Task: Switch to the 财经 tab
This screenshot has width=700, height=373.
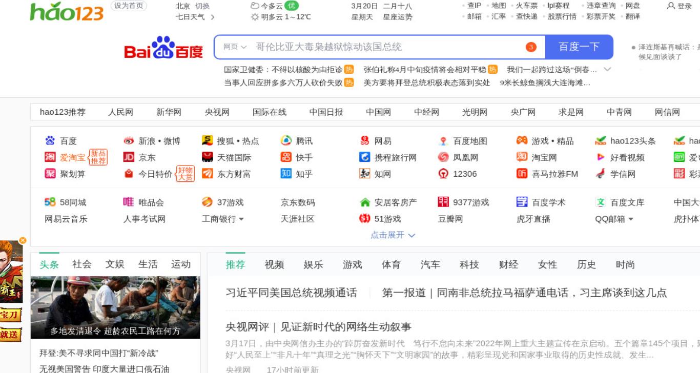Action: 508,264
